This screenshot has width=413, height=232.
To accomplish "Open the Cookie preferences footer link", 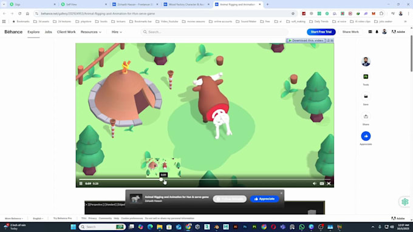I will (132, 218).
